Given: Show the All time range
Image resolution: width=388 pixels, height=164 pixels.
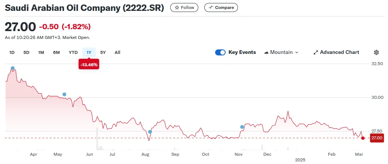Looking at the screenshot, I should (x=117, y=52).
